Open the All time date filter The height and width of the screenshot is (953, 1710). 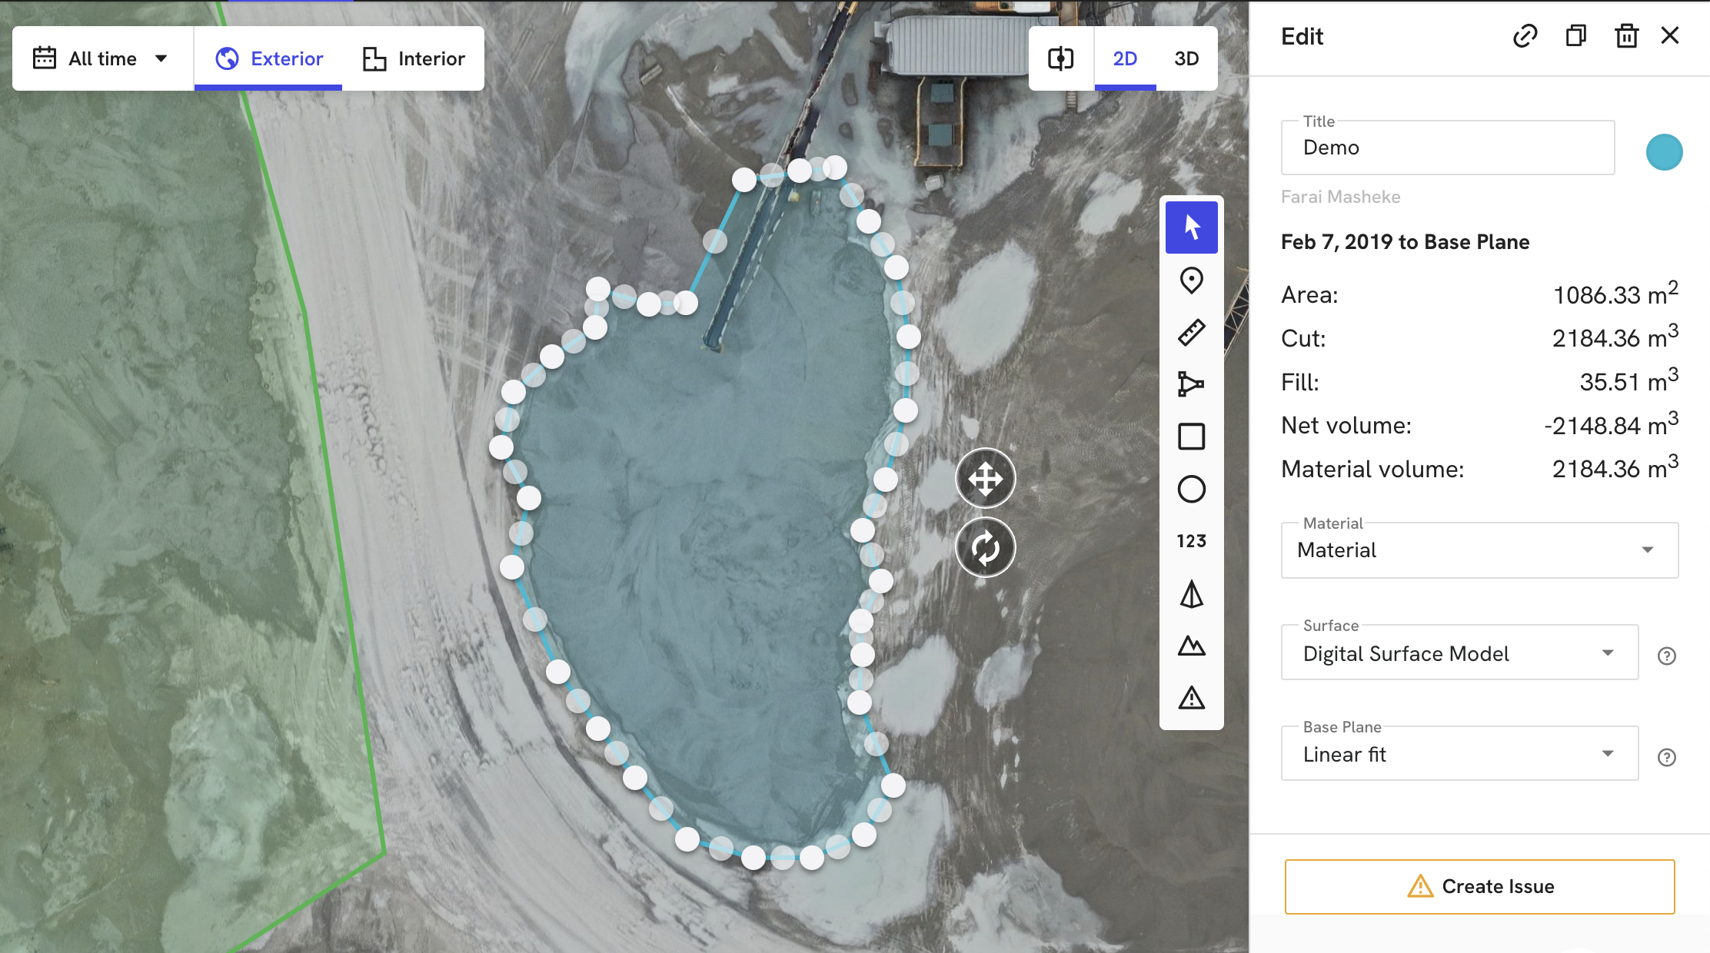[100, 58]
